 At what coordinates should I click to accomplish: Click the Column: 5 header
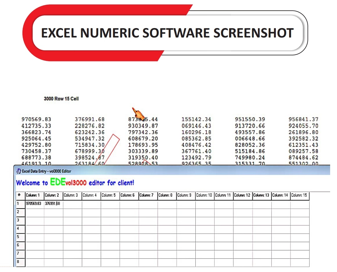(110, 195)
